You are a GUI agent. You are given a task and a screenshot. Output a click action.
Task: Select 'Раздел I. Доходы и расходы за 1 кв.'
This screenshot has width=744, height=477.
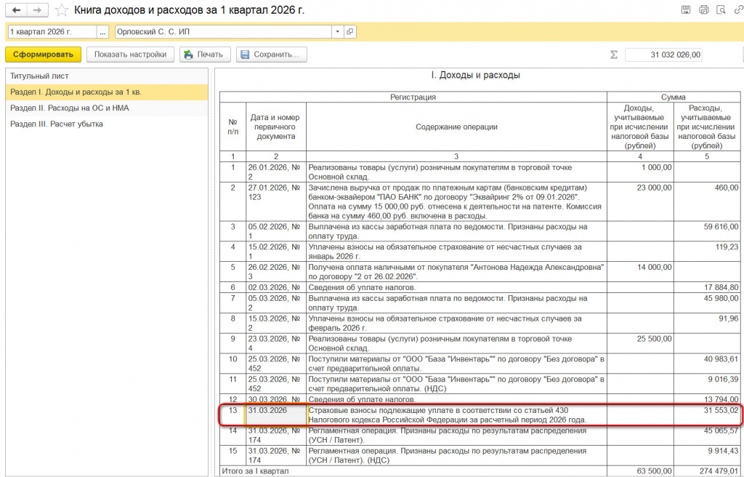106,92
